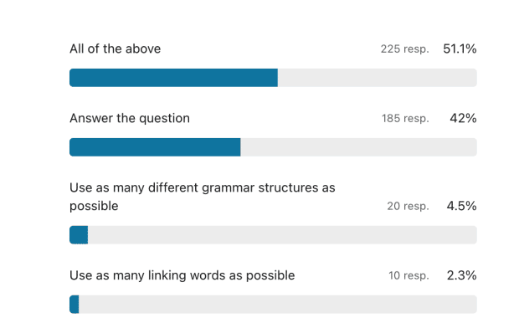Image resolution: width=519 pixels, height=318 pixels.
Task: Select the '225 resp.' count
Action: tap(404, 49)
